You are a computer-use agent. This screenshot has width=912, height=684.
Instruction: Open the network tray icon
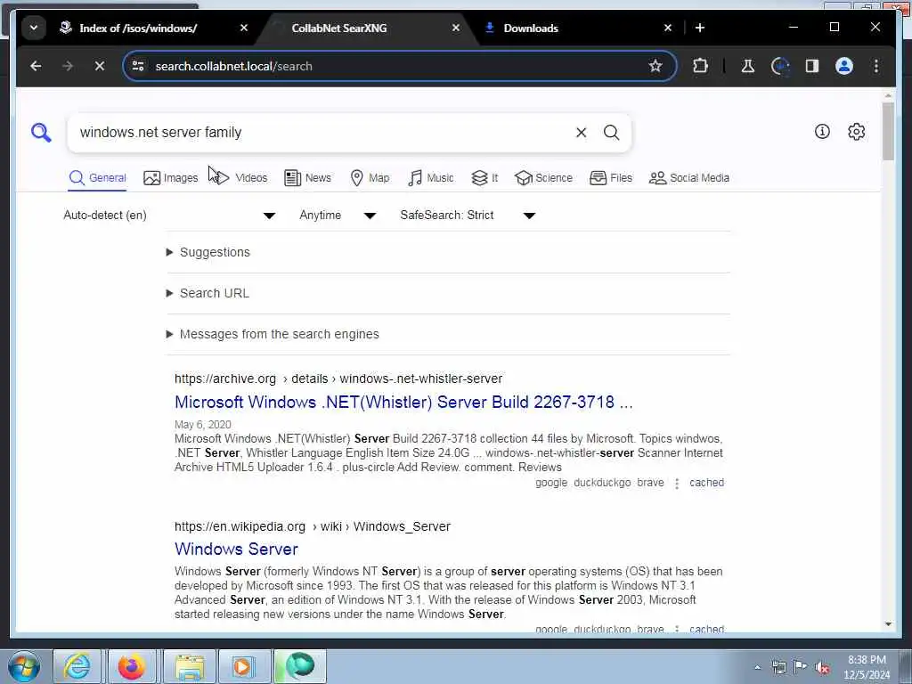coord(778,667)
